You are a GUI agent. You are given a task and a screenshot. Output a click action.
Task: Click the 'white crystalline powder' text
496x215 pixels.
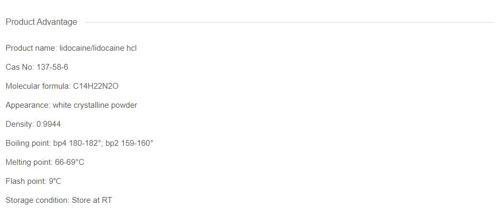[x=95, y=105]
